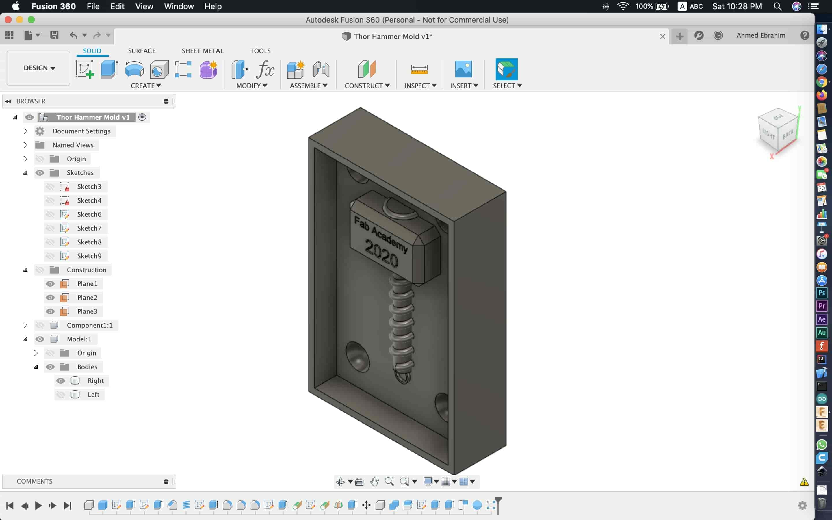This screenshot has width=832, height=520.
Task: Click the Insert Image icon
Action: 463,69
